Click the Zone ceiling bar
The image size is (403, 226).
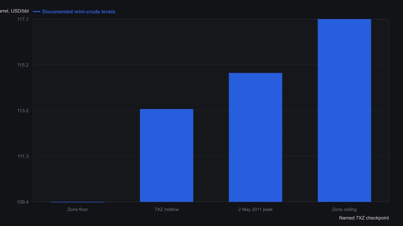pyautogui.click(x=344, y=110)
